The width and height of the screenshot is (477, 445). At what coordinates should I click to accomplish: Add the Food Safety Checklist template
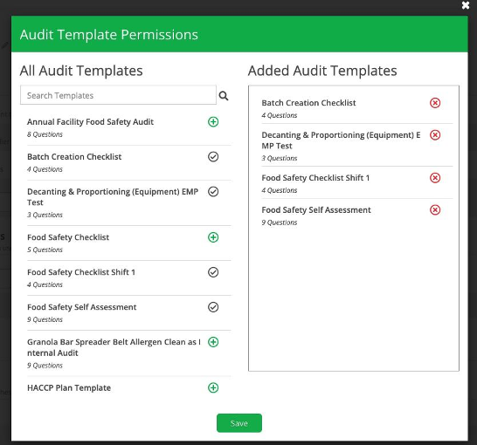click(213, 237)
